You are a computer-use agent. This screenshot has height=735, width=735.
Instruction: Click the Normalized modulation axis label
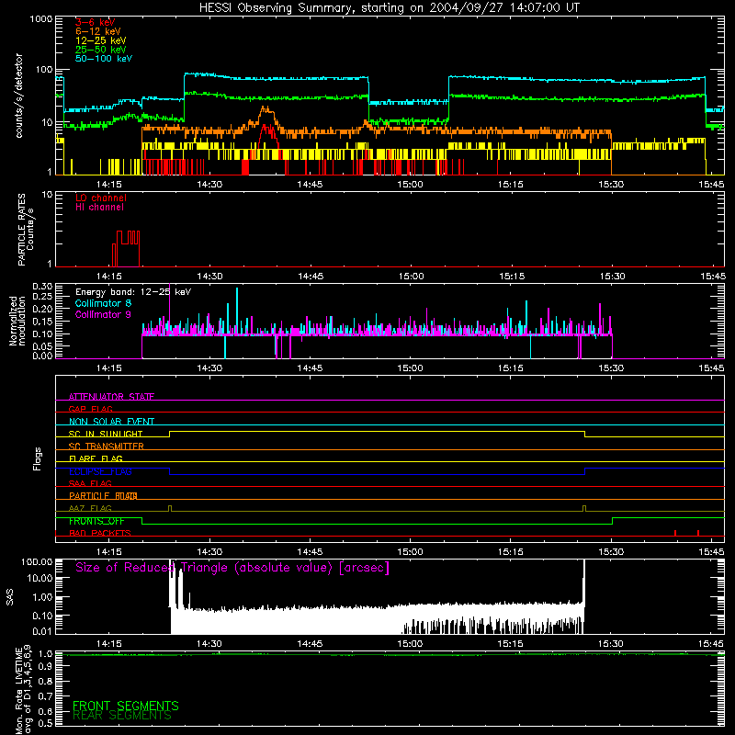coord(17,321)
